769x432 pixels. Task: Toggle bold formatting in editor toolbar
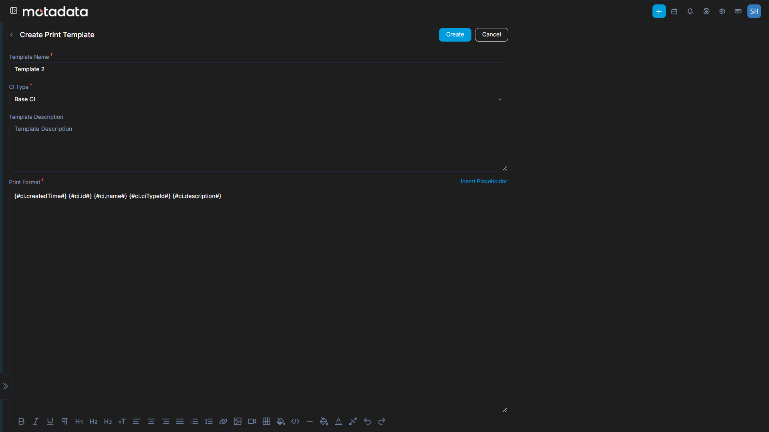(21, 421)
